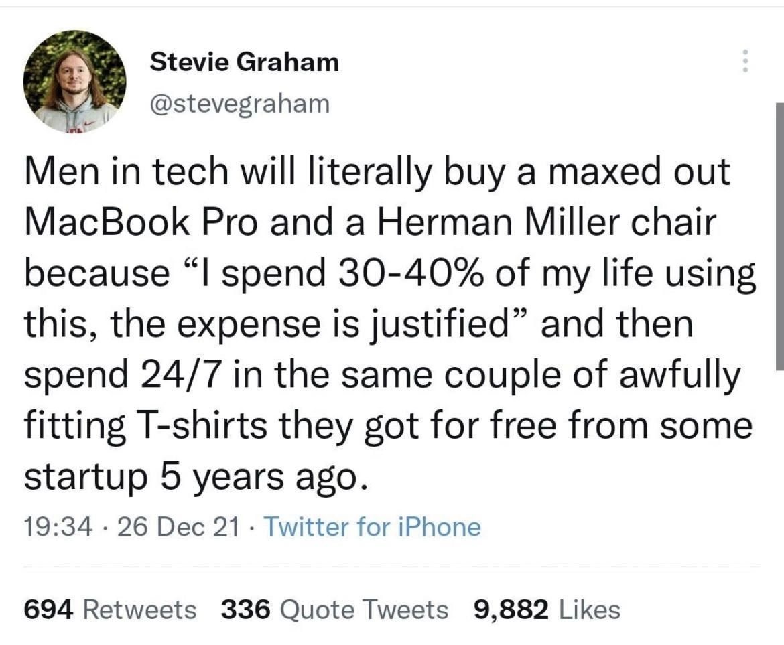Open the three-dot more options menu
Image resolution: width=784 pixels, height=645 pixels.
tap(745, 61)
